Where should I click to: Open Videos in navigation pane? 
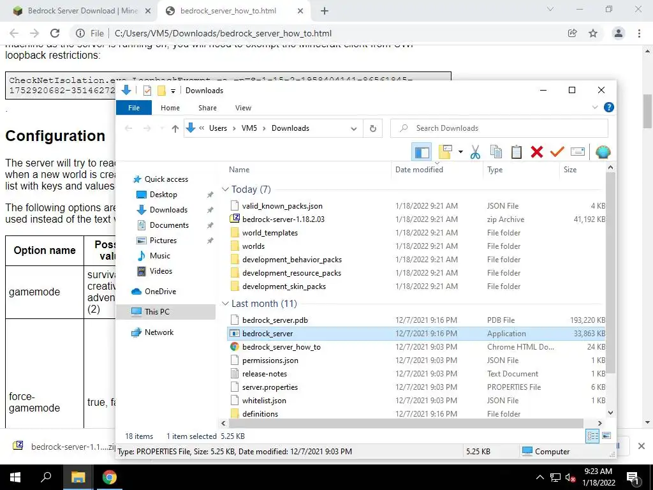coord(161,271)
